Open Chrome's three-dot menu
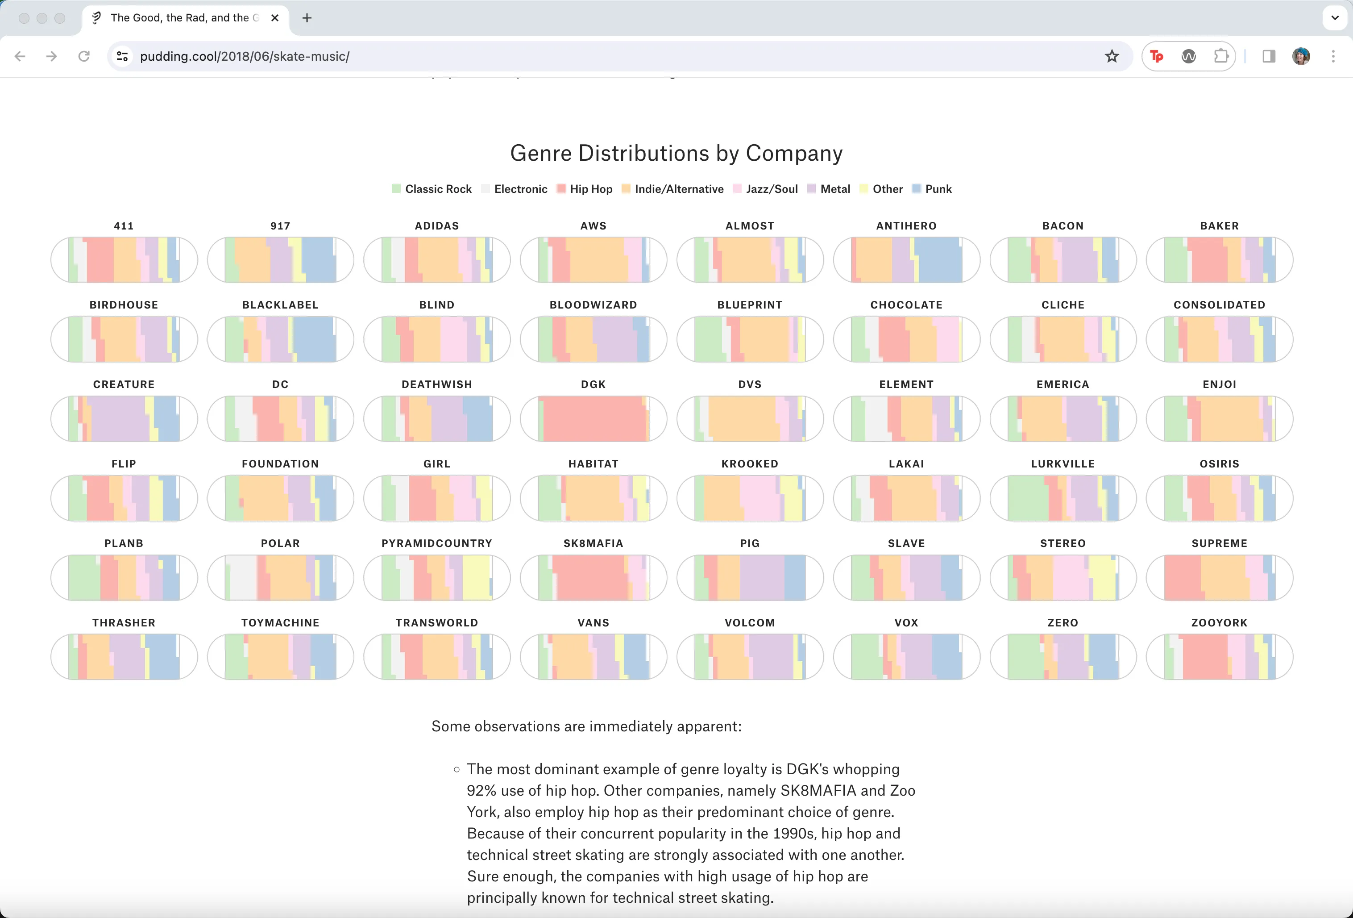The width and height of the screenshot is (1353, 918). point(1334,56)
